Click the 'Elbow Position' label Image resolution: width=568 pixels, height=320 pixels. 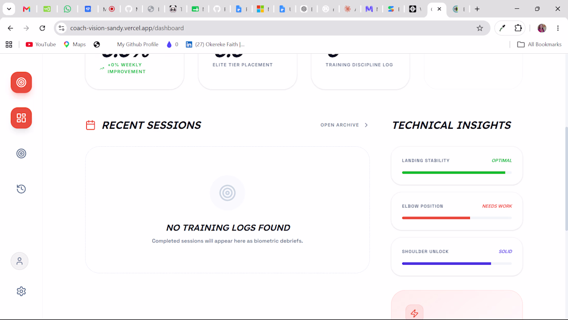pyautogui.click(x=422, y=206)
